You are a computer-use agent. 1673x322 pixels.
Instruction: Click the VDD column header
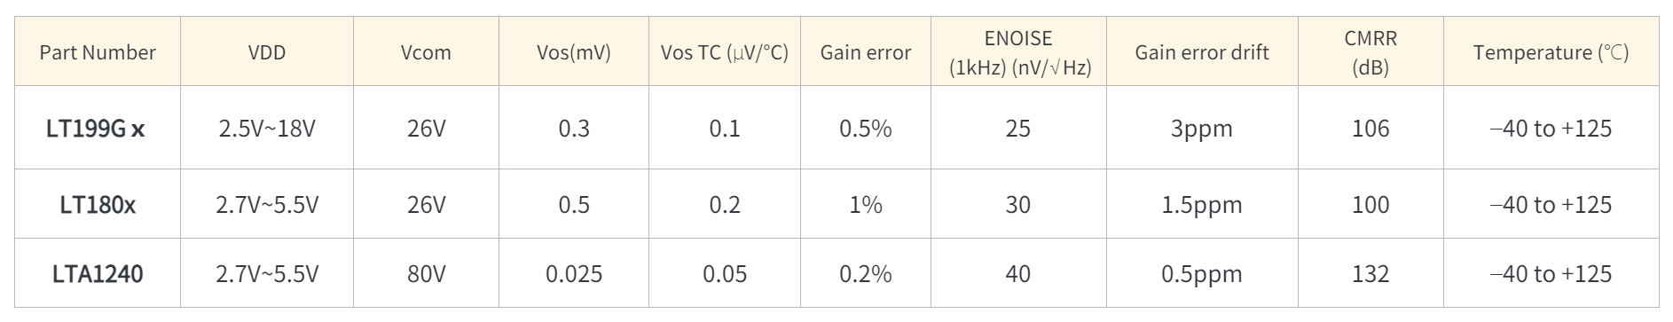coord(267,52)
